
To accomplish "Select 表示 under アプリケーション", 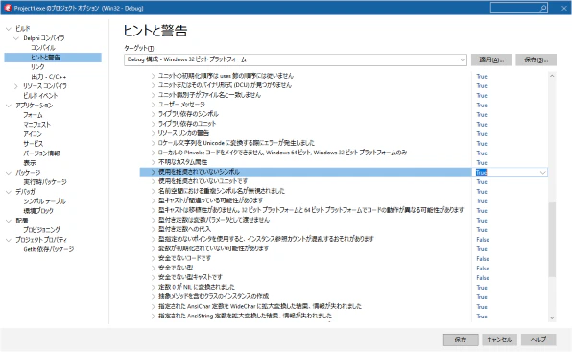I will click(x=30, y=163).
